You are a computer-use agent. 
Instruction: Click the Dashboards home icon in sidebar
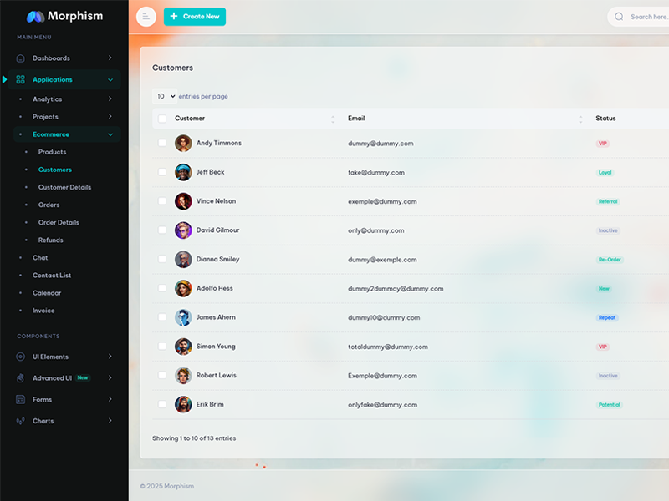(21, 58)
